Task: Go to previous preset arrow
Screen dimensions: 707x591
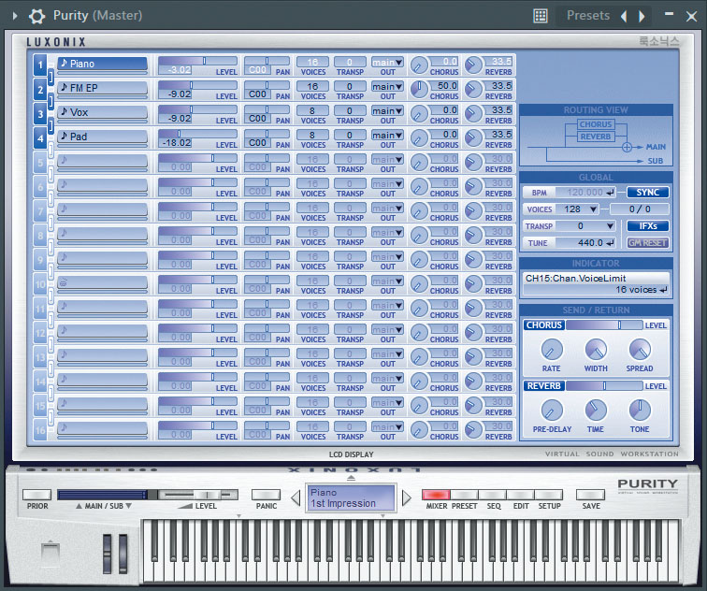Action: point(624,16)
